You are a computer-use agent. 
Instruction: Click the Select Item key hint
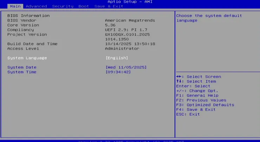[x=196, y=81]
